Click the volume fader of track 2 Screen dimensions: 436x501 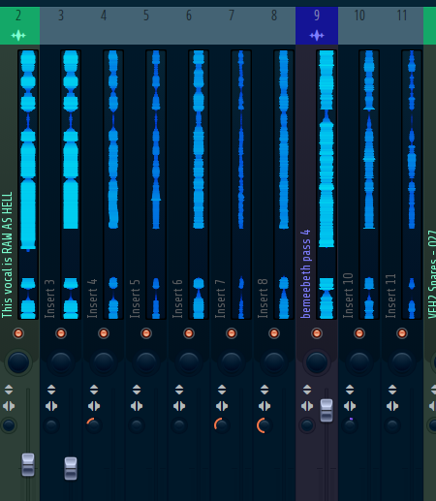click(x=28, y=465)
